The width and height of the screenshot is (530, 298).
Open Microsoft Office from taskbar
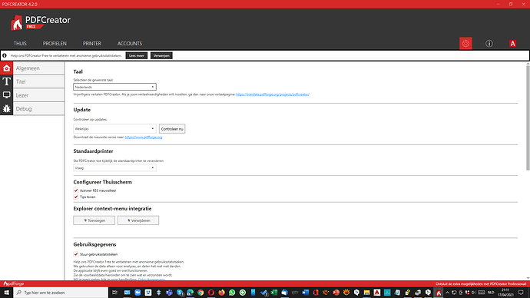point(316,293)
